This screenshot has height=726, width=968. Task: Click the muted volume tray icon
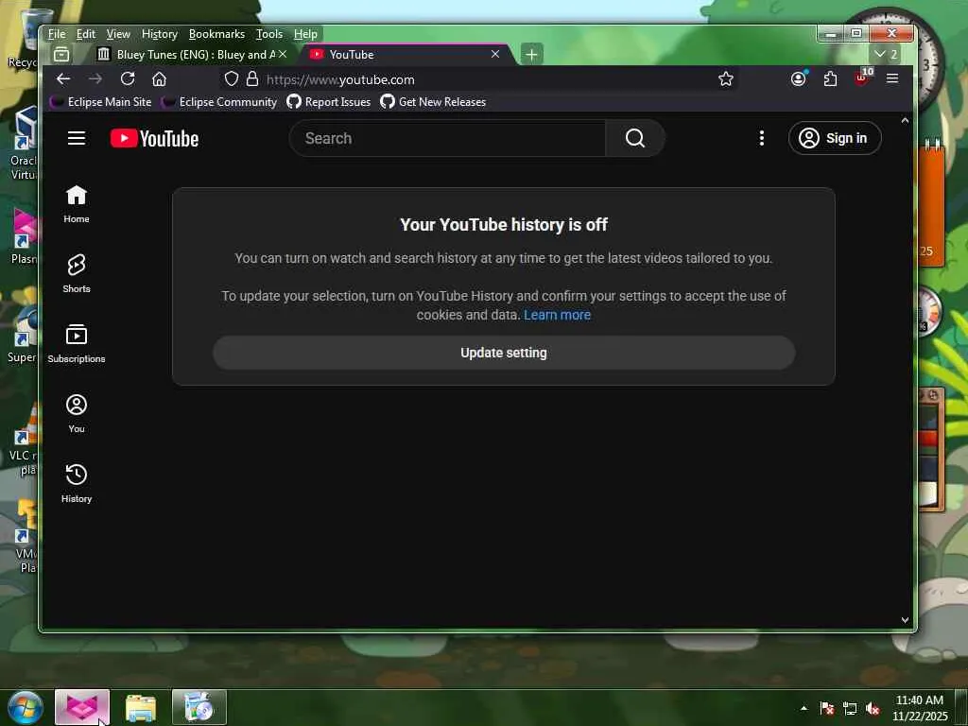click(873, 709)
